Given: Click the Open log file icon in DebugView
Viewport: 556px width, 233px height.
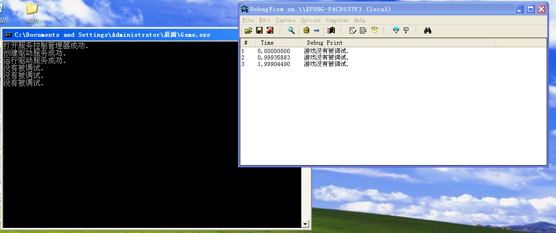Looking at the screenshot, I should (x=248, y=30).
